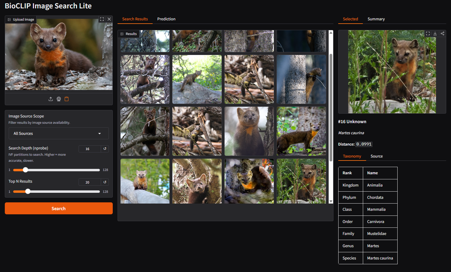This screenshot has width=451, height=272.
Task: Expand the uploaded marten image to fullscreen
Action: (x=102, y=19)
